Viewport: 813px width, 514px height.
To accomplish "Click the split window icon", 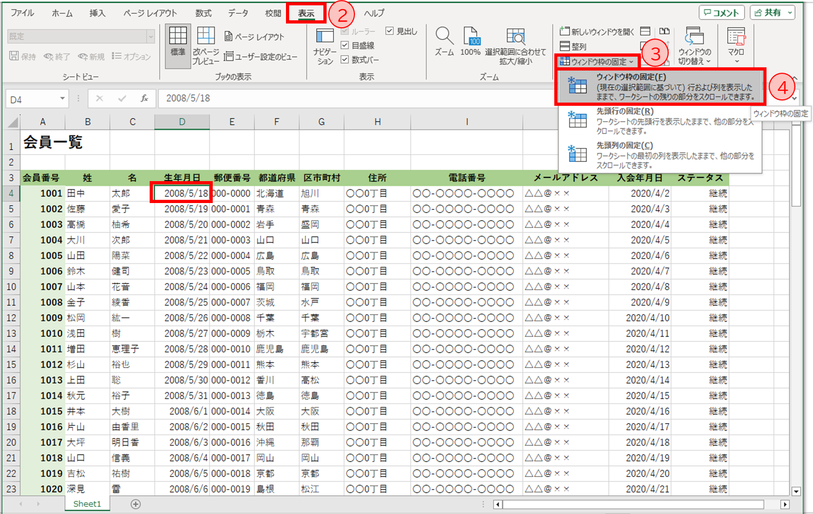I will point(645,32).
